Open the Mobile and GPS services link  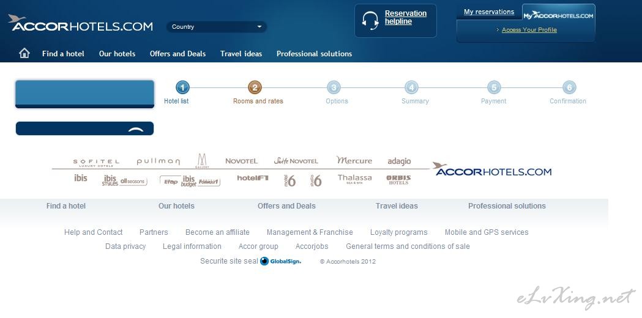[x=487, y=232]
